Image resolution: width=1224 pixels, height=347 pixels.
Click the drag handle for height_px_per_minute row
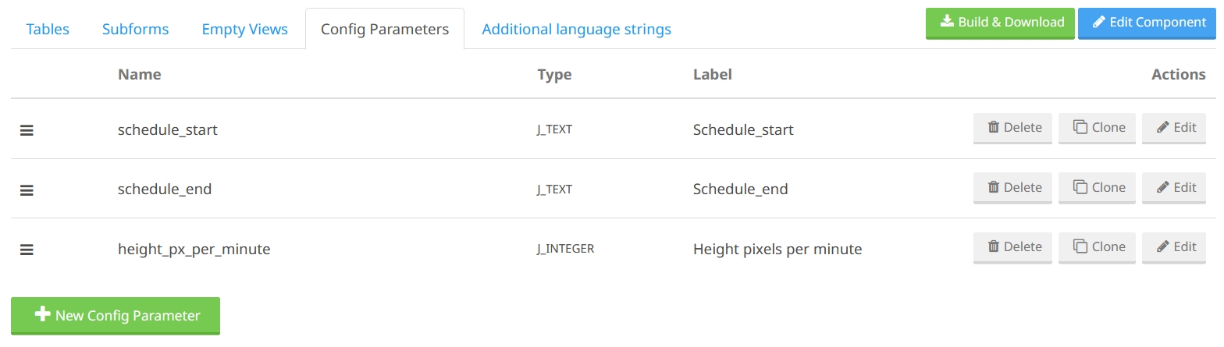click(x=27, y=250)
